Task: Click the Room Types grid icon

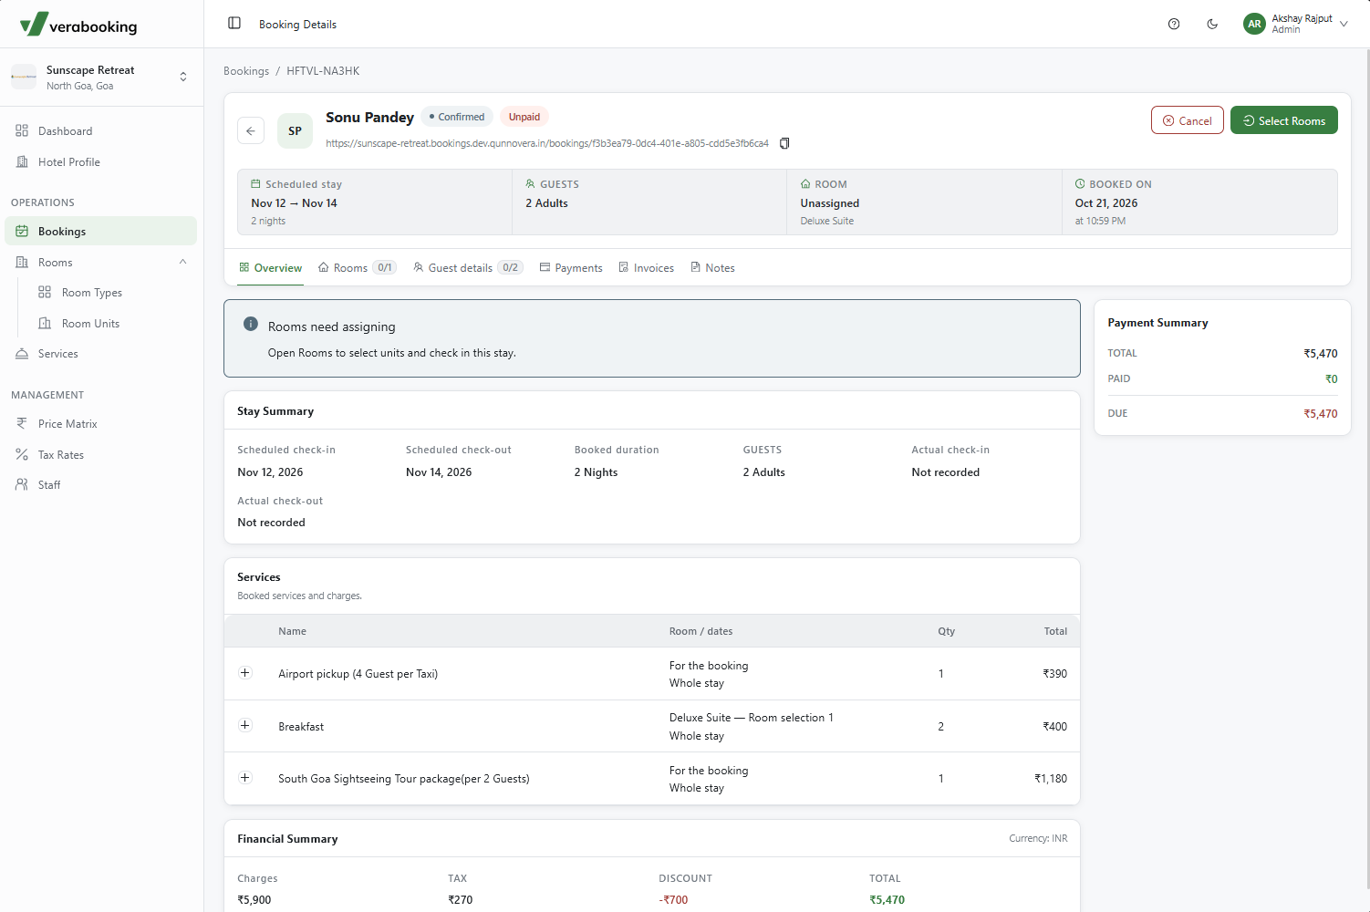Action: click(45, 293)
